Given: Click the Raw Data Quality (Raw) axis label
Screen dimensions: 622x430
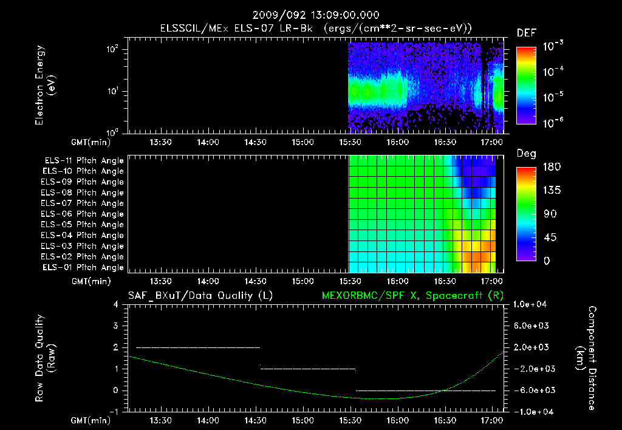Looking at the screenshot, I should coord(45,358).
